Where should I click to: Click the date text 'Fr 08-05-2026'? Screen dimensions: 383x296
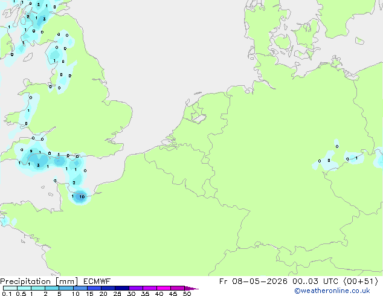click(253, 282)
